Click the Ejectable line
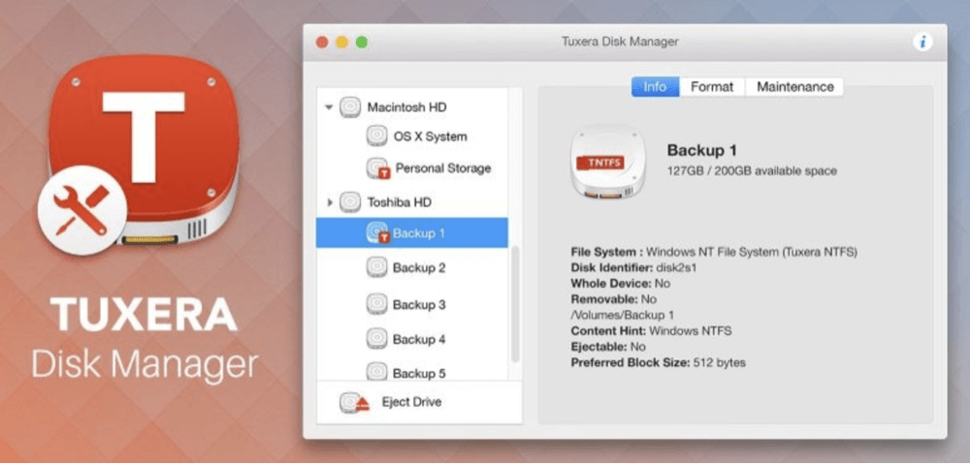The height and width of the screenshot is (464, 970). coord(609,347)
